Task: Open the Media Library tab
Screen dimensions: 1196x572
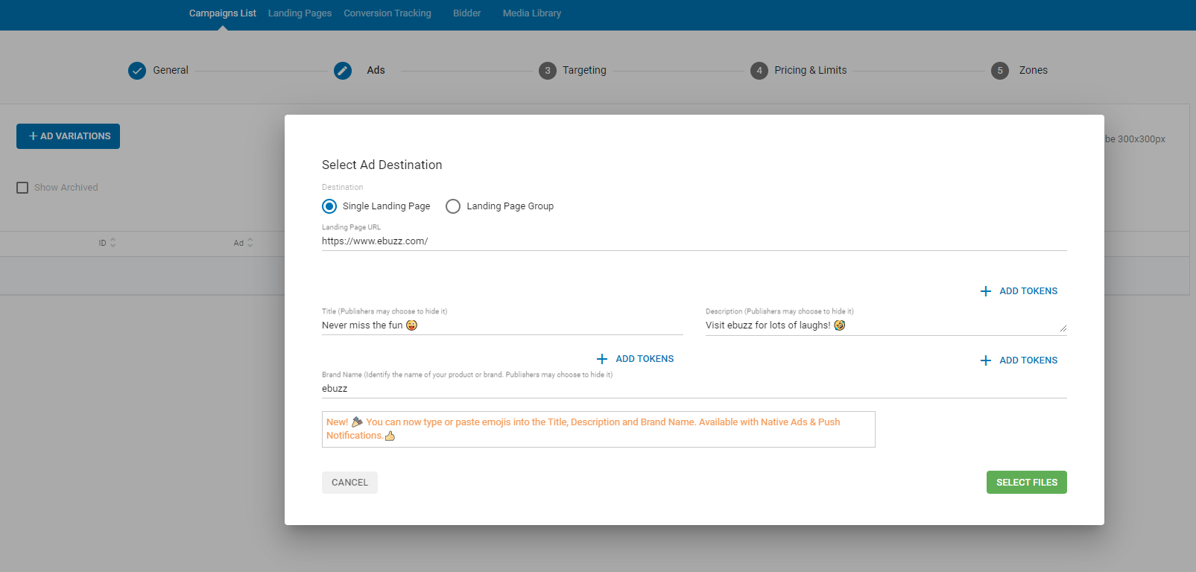Action: coord(532,13)
